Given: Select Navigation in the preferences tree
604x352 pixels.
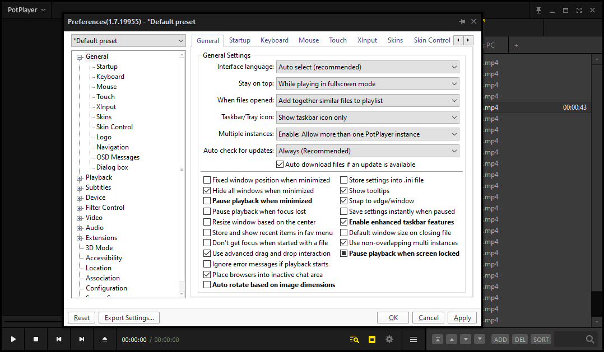Looking at the screenshot, I should point(113,147).
